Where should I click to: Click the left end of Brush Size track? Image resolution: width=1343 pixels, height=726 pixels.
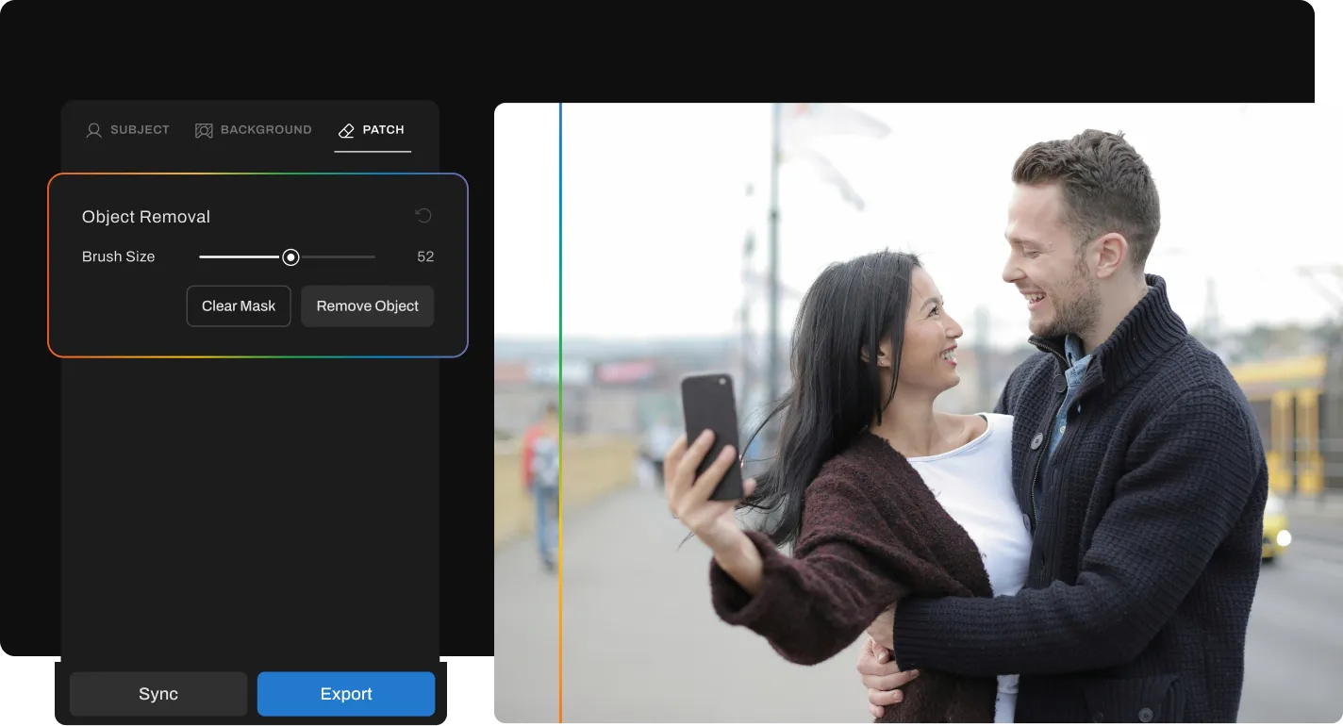pyautogui.click(x=202, y=256)
